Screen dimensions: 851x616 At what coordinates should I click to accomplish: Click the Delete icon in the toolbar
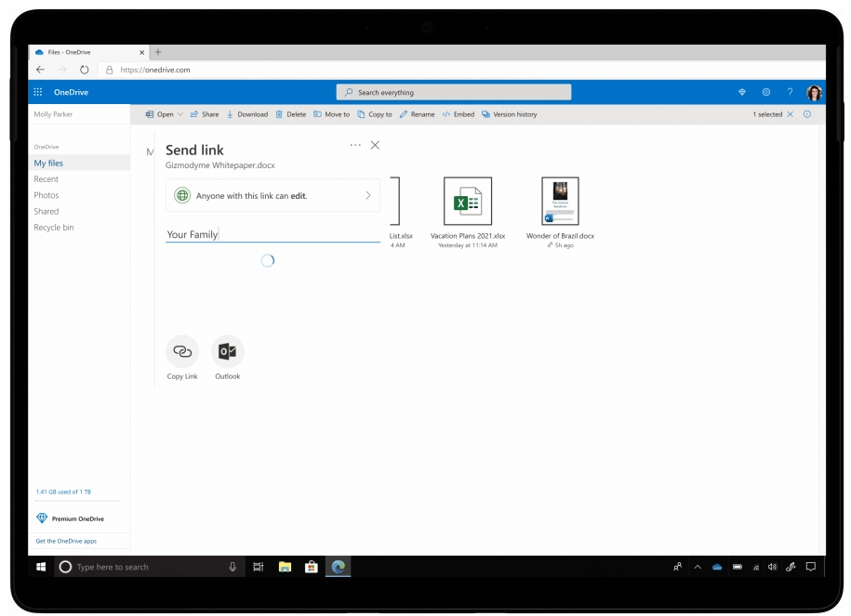click(291, 113)
